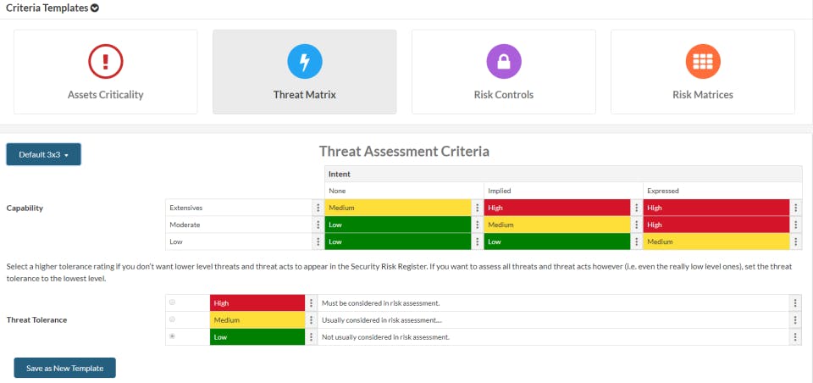Open kebab menu beside Low tolerance swatch
The image size is (813, 383).
tap(311, 337)
